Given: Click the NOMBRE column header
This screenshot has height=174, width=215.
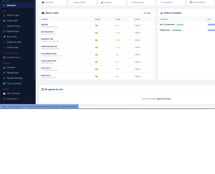Looking at the screenshot, I should [44, 19].
